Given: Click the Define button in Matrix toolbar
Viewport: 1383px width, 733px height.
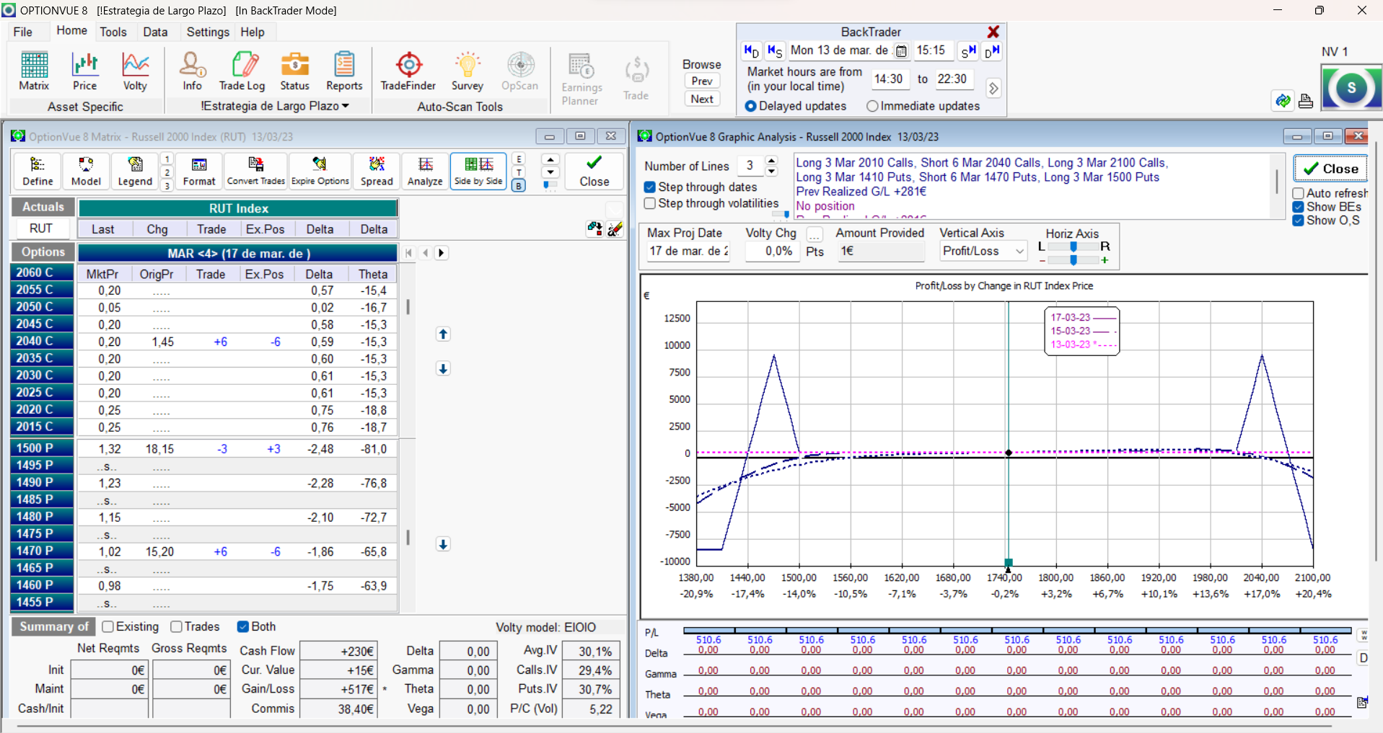Looking at the screenshot, I should pos(38,172).
